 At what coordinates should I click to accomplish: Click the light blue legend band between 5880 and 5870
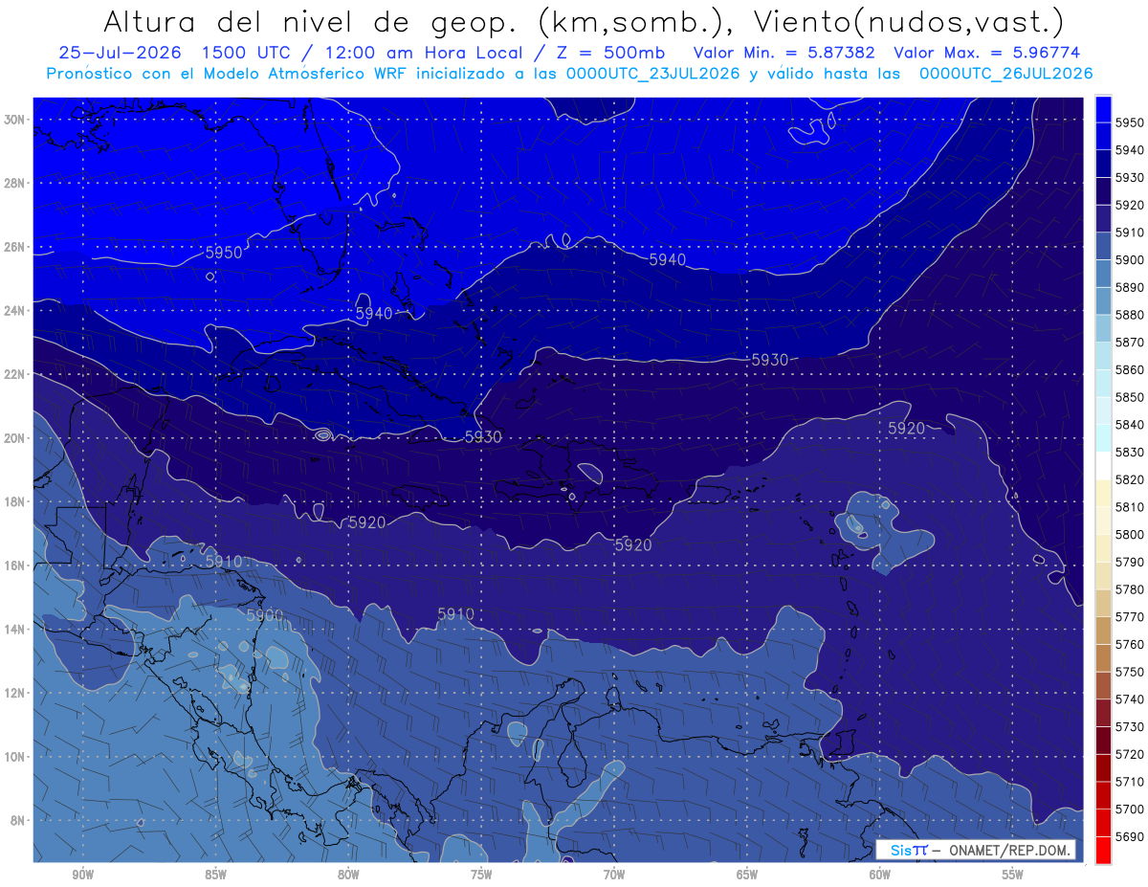(1103, 327)
